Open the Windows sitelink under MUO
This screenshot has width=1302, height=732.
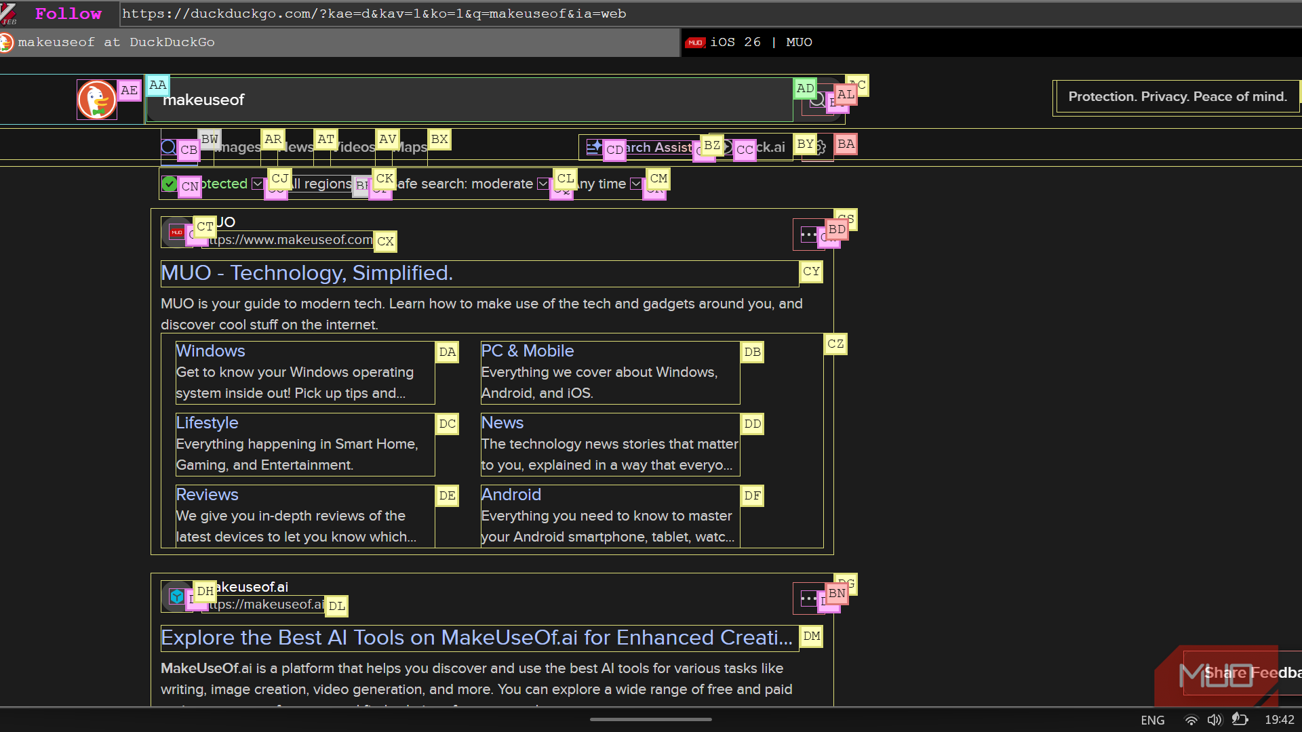click(210, 351)
